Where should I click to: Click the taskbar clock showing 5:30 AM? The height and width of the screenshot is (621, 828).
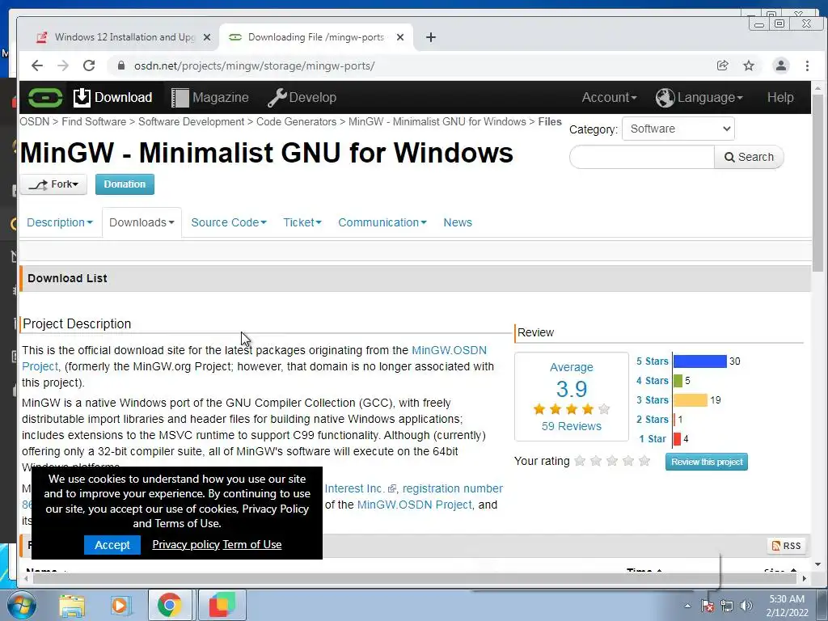(x=787, y=606)
